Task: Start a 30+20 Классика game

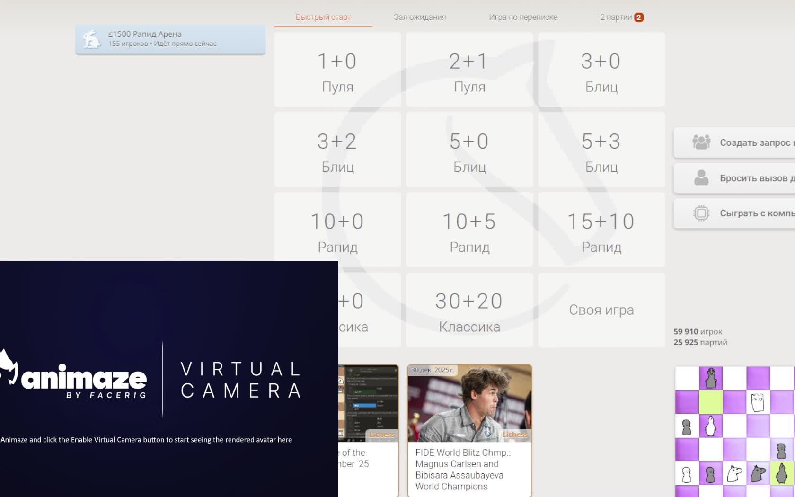Action: [x=469, y=310]
